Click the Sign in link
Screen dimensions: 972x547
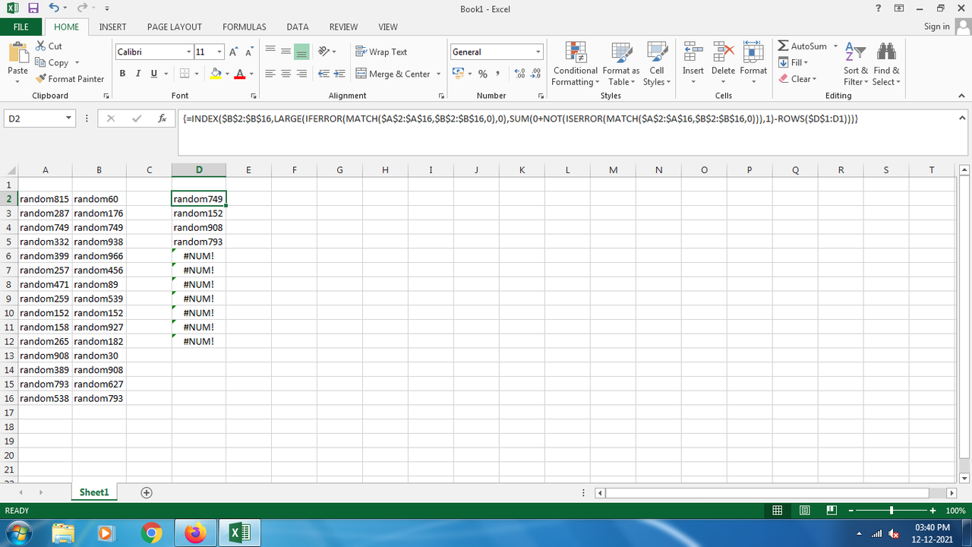tap(936, 26)
